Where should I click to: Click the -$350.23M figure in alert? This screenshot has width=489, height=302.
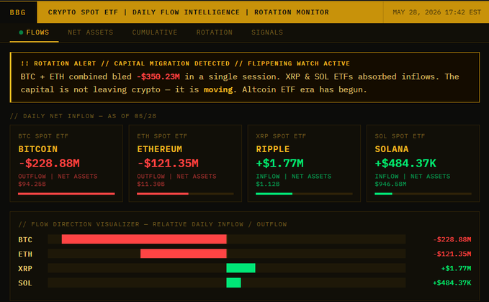(158, 76)
